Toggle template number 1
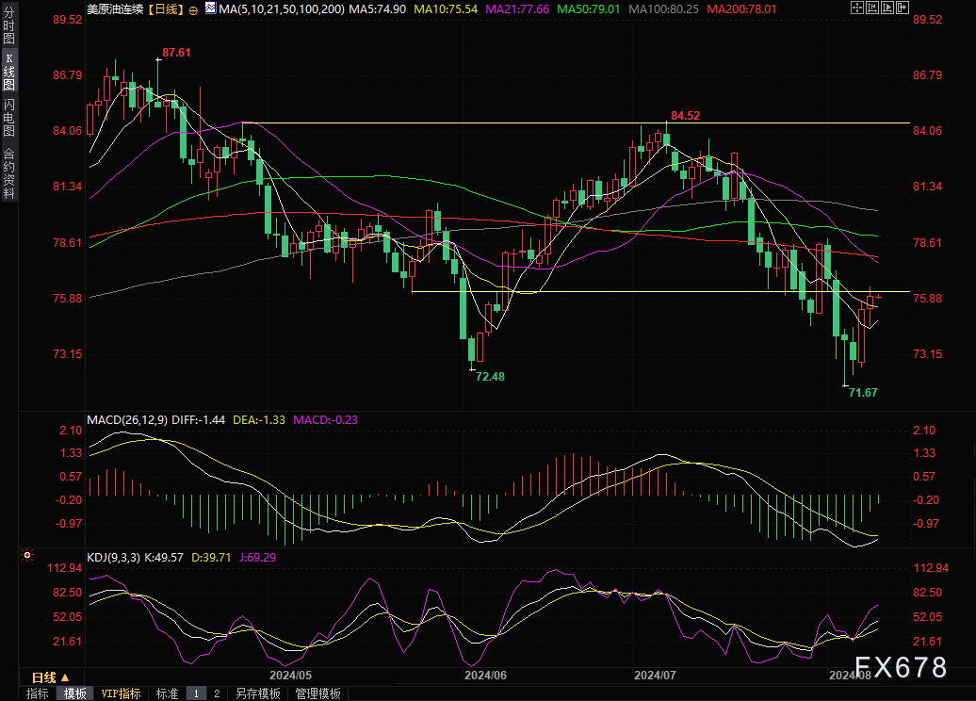976x701 pixels. point(196,693)
